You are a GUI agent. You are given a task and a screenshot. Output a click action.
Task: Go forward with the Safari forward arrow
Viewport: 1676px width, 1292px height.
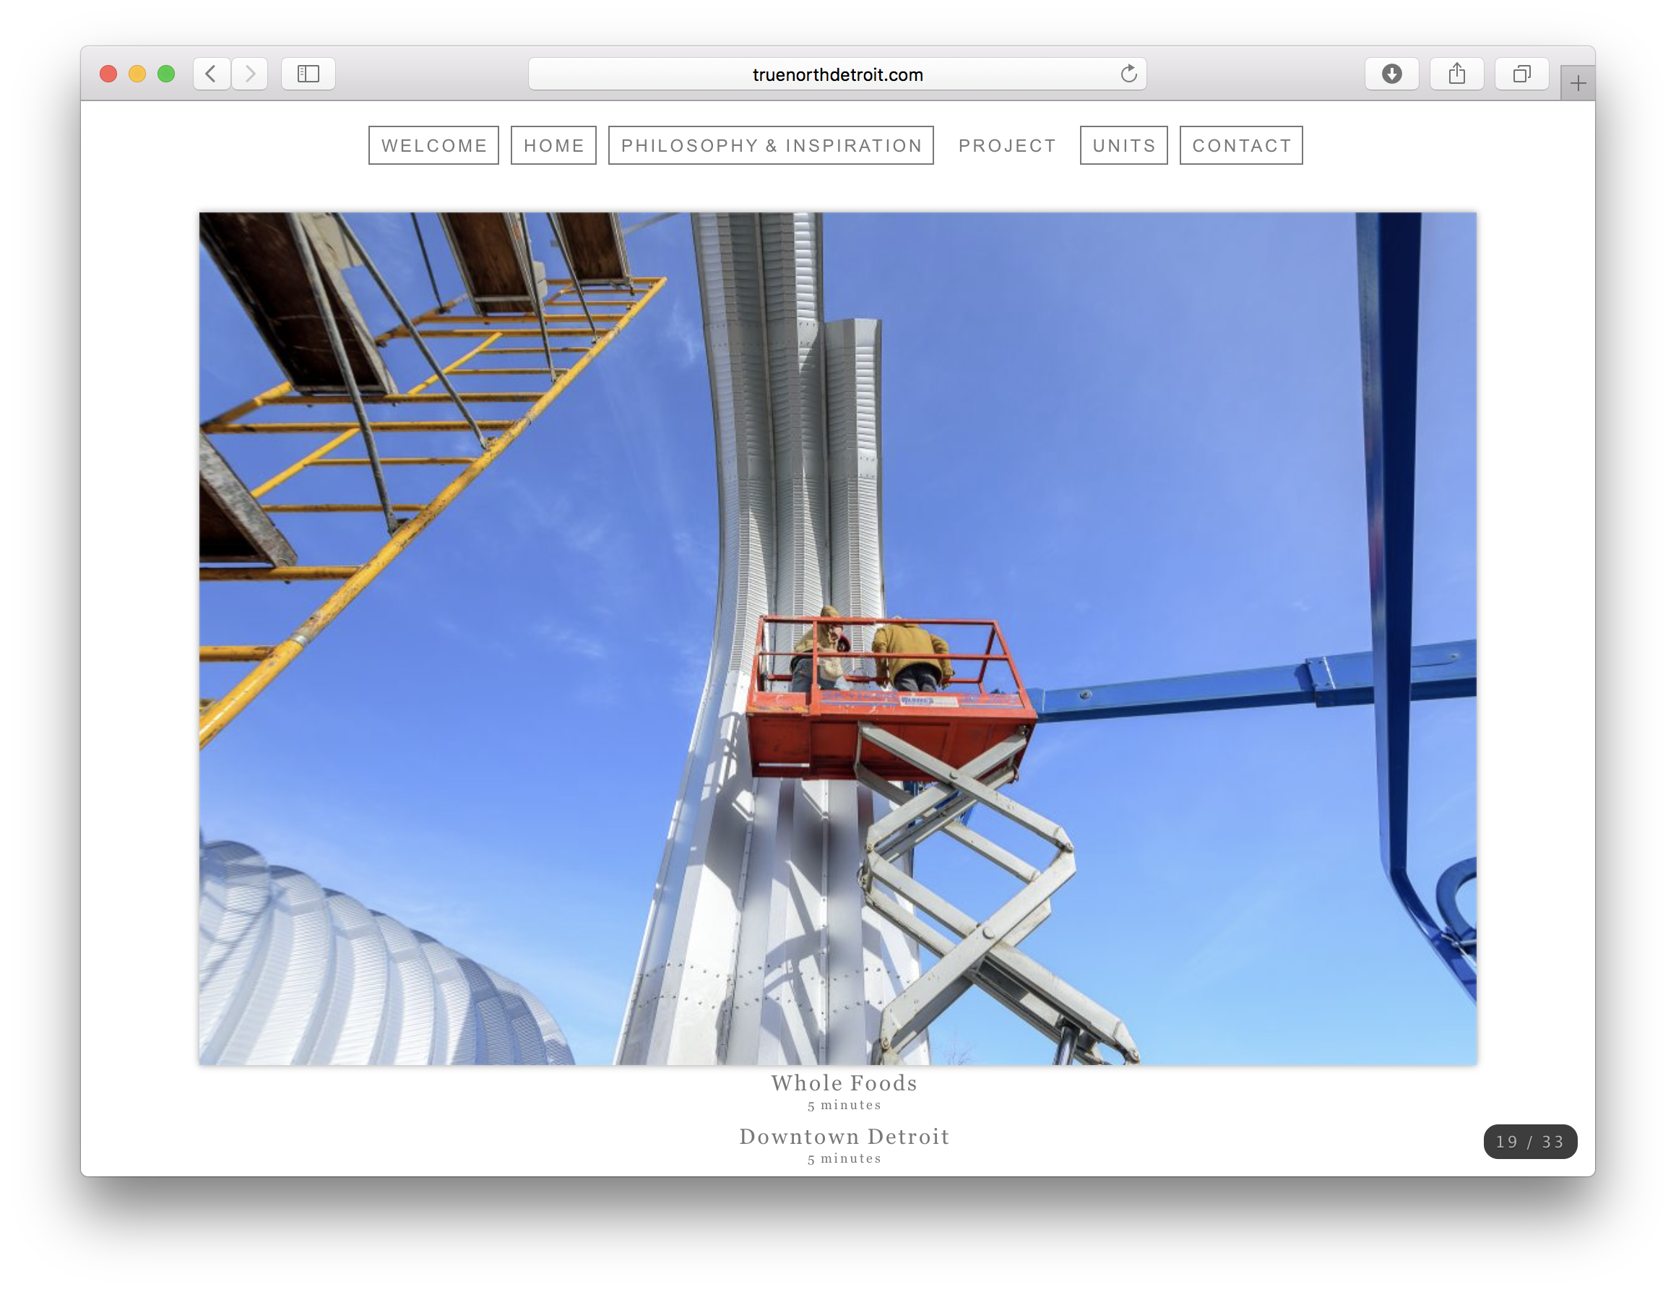click(x=250, y=74)
